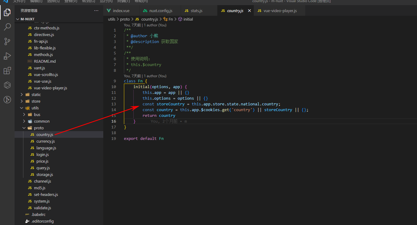The width and height of the screenshot is (417, 225).
Task: Close the country.js editor tab
Action: pyautogui.click(x=250, y=11)
